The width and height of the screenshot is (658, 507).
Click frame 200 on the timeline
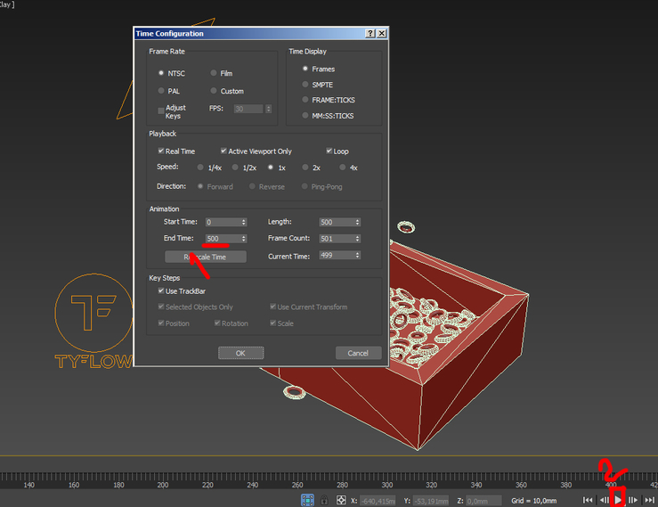pos(163,485)
